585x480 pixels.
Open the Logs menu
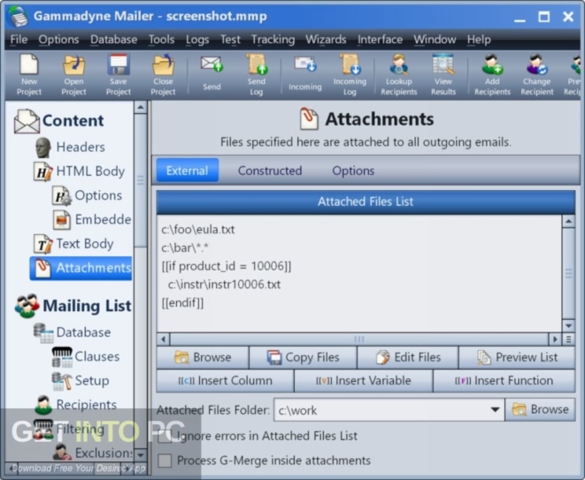pyautogui.click(x=197, y=40)
